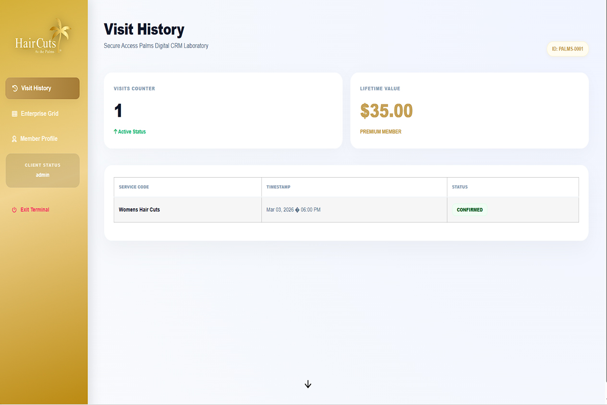This screenshot has height=405, width=607.
Task: Click the down arrow at page bottom
Action: (x=308, y=384)
